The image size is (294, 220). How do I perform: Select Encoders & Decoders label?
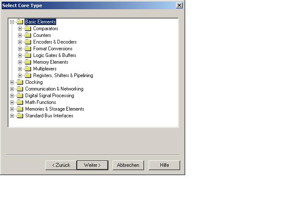(x=55, y=42)
